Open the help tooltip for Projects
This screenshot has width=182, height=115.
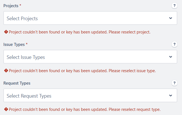tap(174, 6)
